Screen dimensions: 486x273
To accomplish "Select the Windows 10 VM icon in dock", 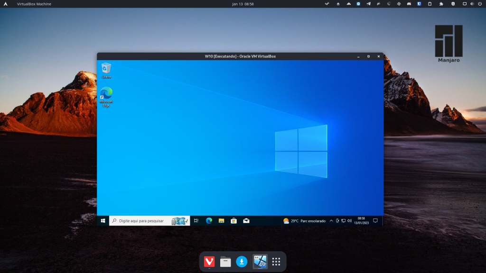I will [x=260, y=261].
